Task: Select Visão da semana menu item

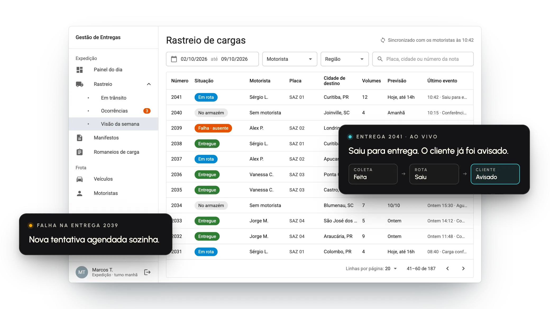Action: click(x=113, y=124)
